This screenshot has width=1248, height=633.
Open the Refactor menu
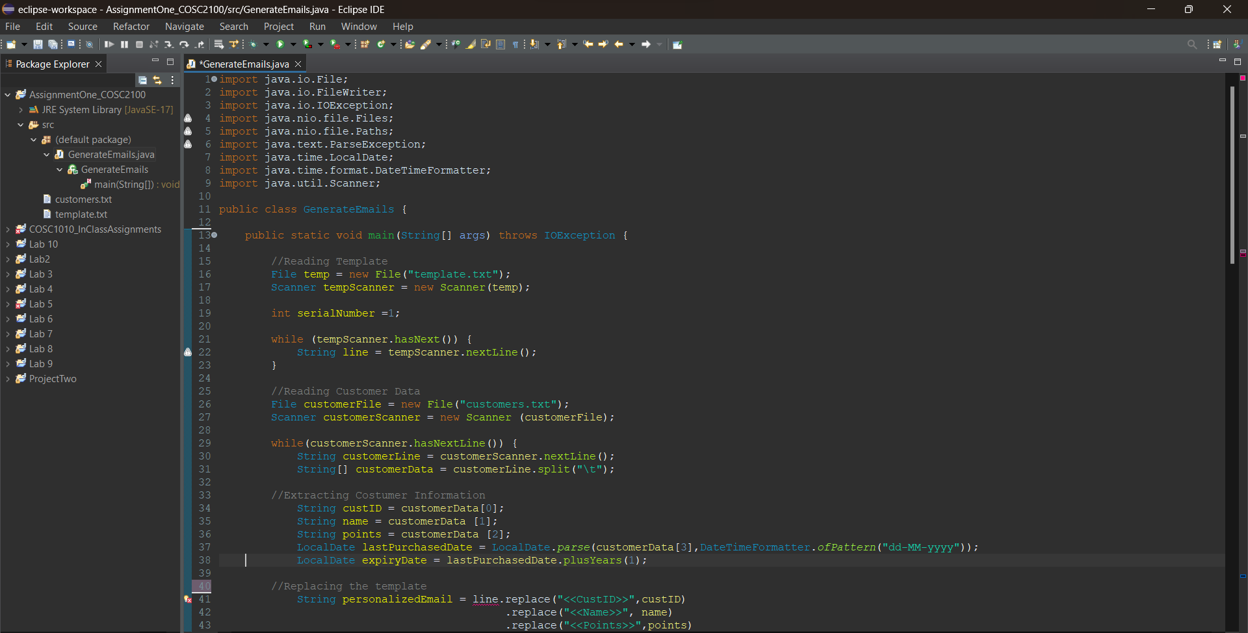(x=131, y=27)
